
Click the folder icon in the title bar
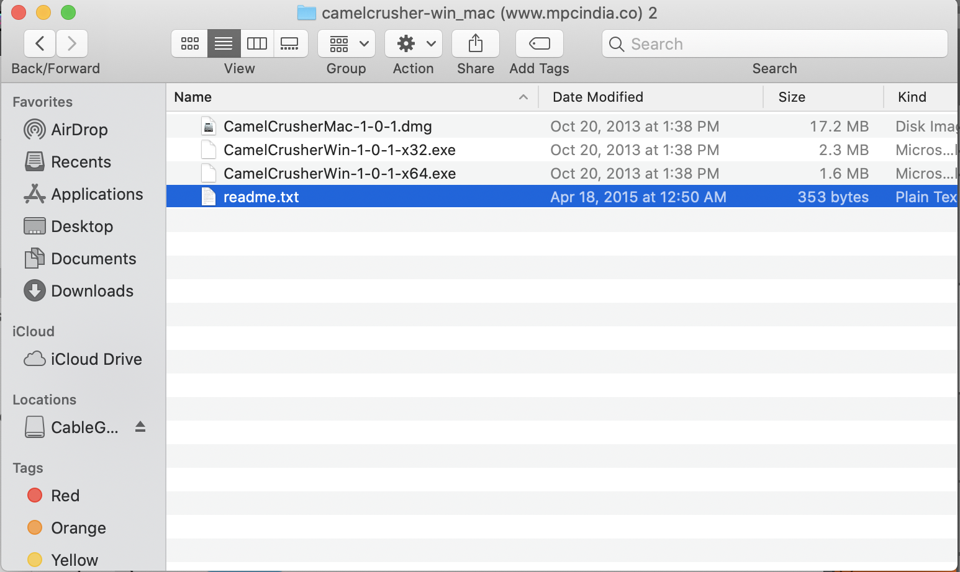(x=307, y=12)
